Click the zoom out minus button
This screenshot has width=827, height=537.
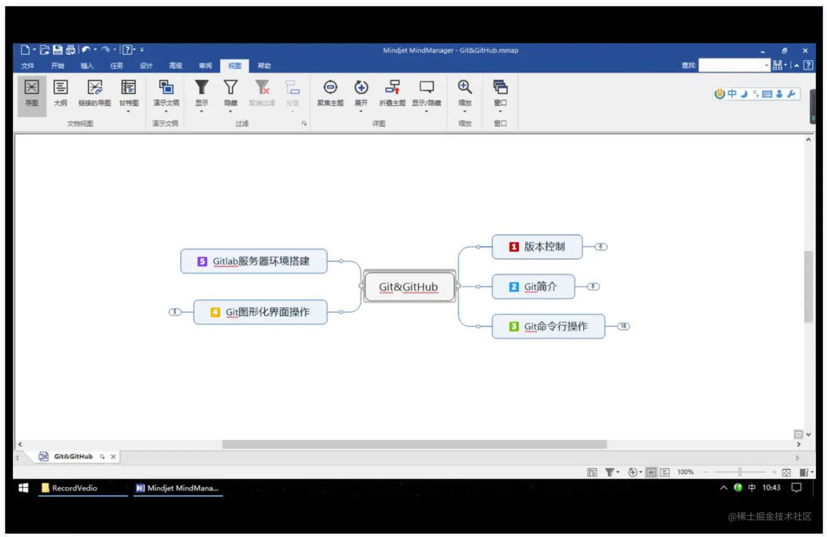(x=706, y=472)
